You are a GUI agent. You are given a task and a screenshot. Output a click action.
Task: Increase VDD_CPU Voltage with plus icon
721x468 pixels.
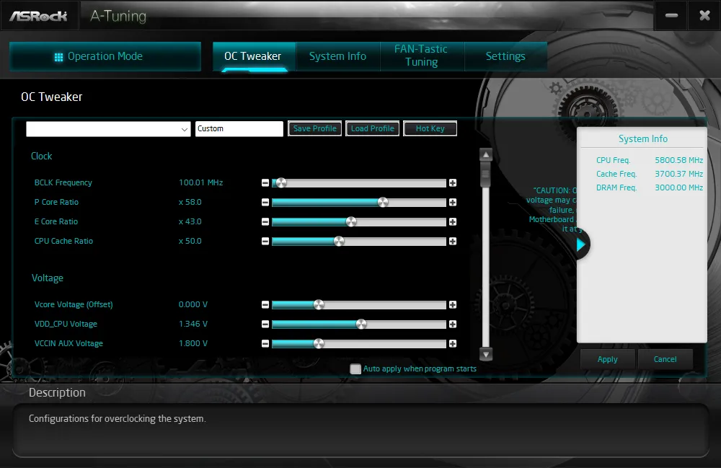[453, 324]
